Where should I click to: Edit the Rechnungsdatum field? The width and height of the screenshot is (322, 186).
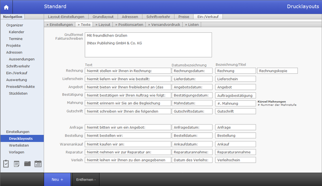192,71
